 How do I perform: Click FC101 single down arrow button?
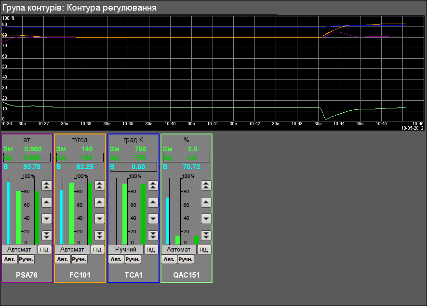click(100, 219)
